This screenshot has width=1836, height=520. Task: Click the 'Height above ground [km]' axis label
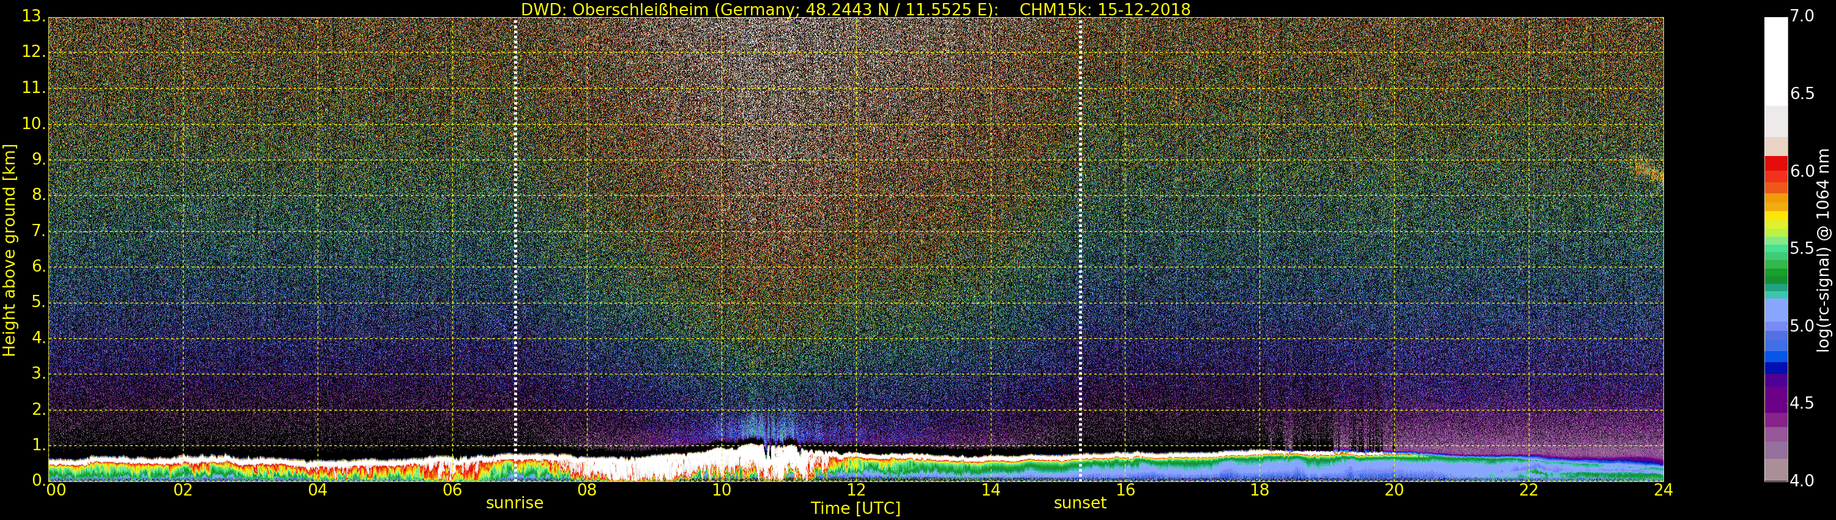(x=9, y=250)
